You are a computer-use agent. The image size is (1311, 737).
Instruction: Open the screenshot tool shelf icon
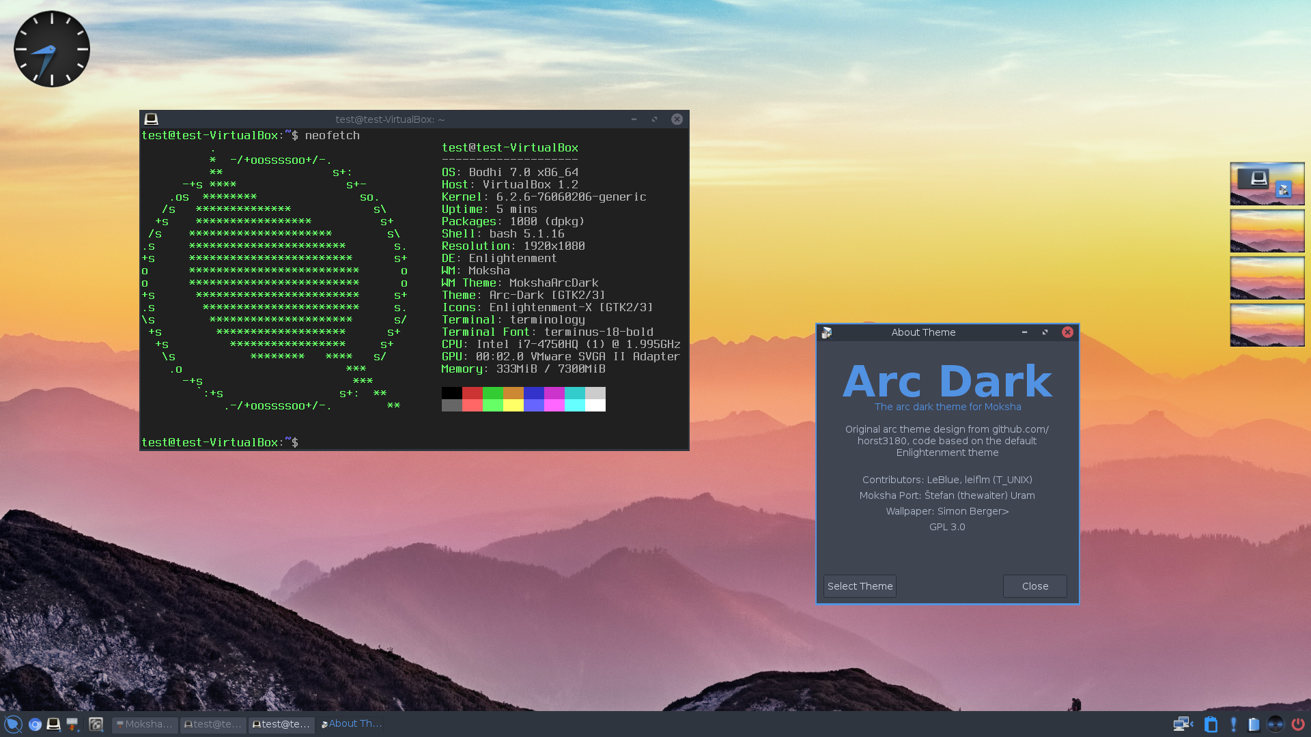click(96, 724)
